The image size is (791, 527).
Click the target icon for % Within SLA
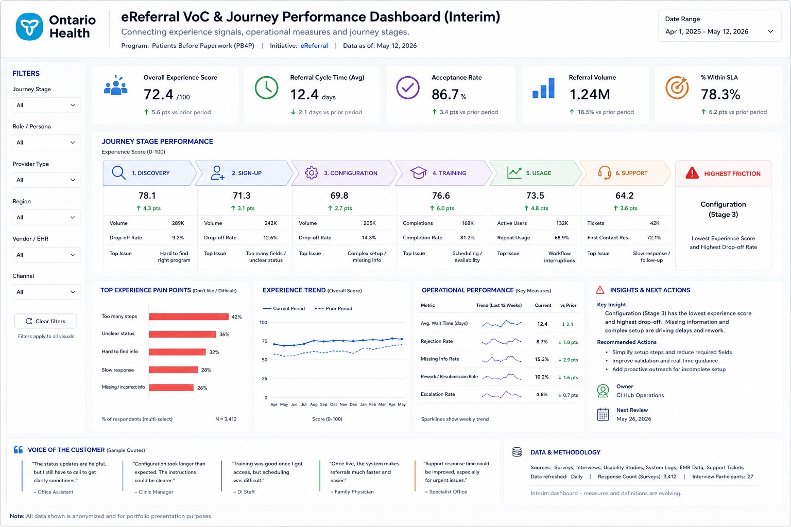[x=677, y=87]
